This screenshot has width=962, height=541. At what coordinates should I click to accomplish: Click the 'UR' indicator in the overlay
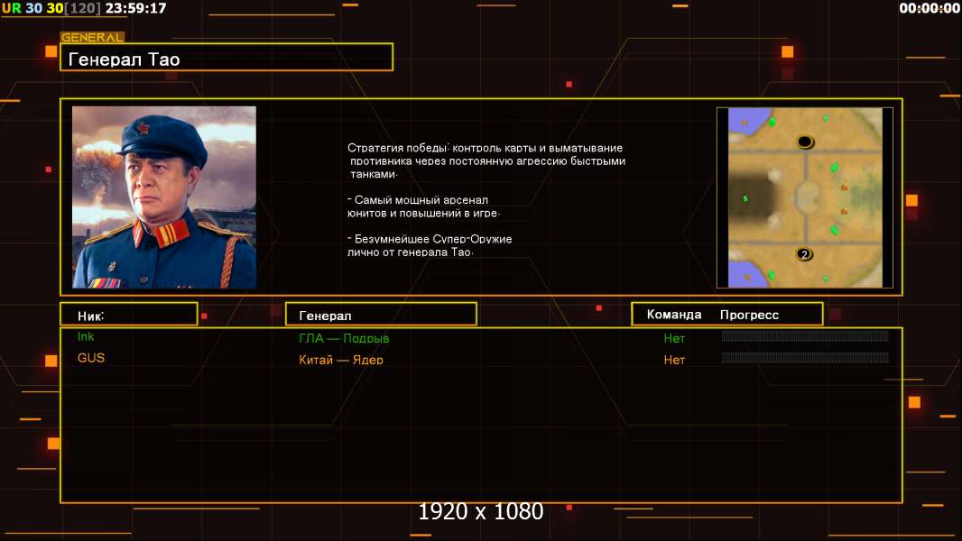click(11, 8)
